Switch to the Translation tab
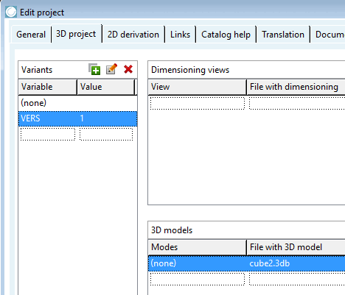The width and height of the screenshot is (345, 295). 283,35
